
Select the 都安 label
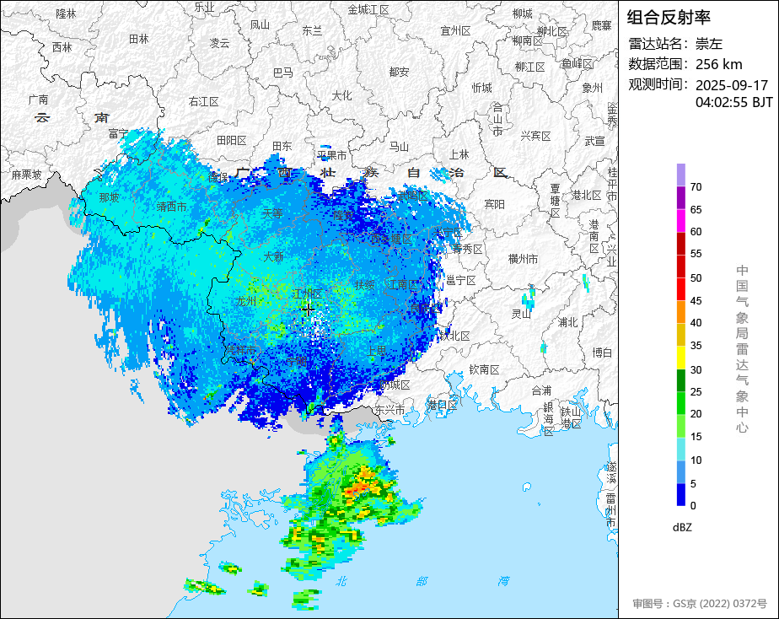[399, 72]
